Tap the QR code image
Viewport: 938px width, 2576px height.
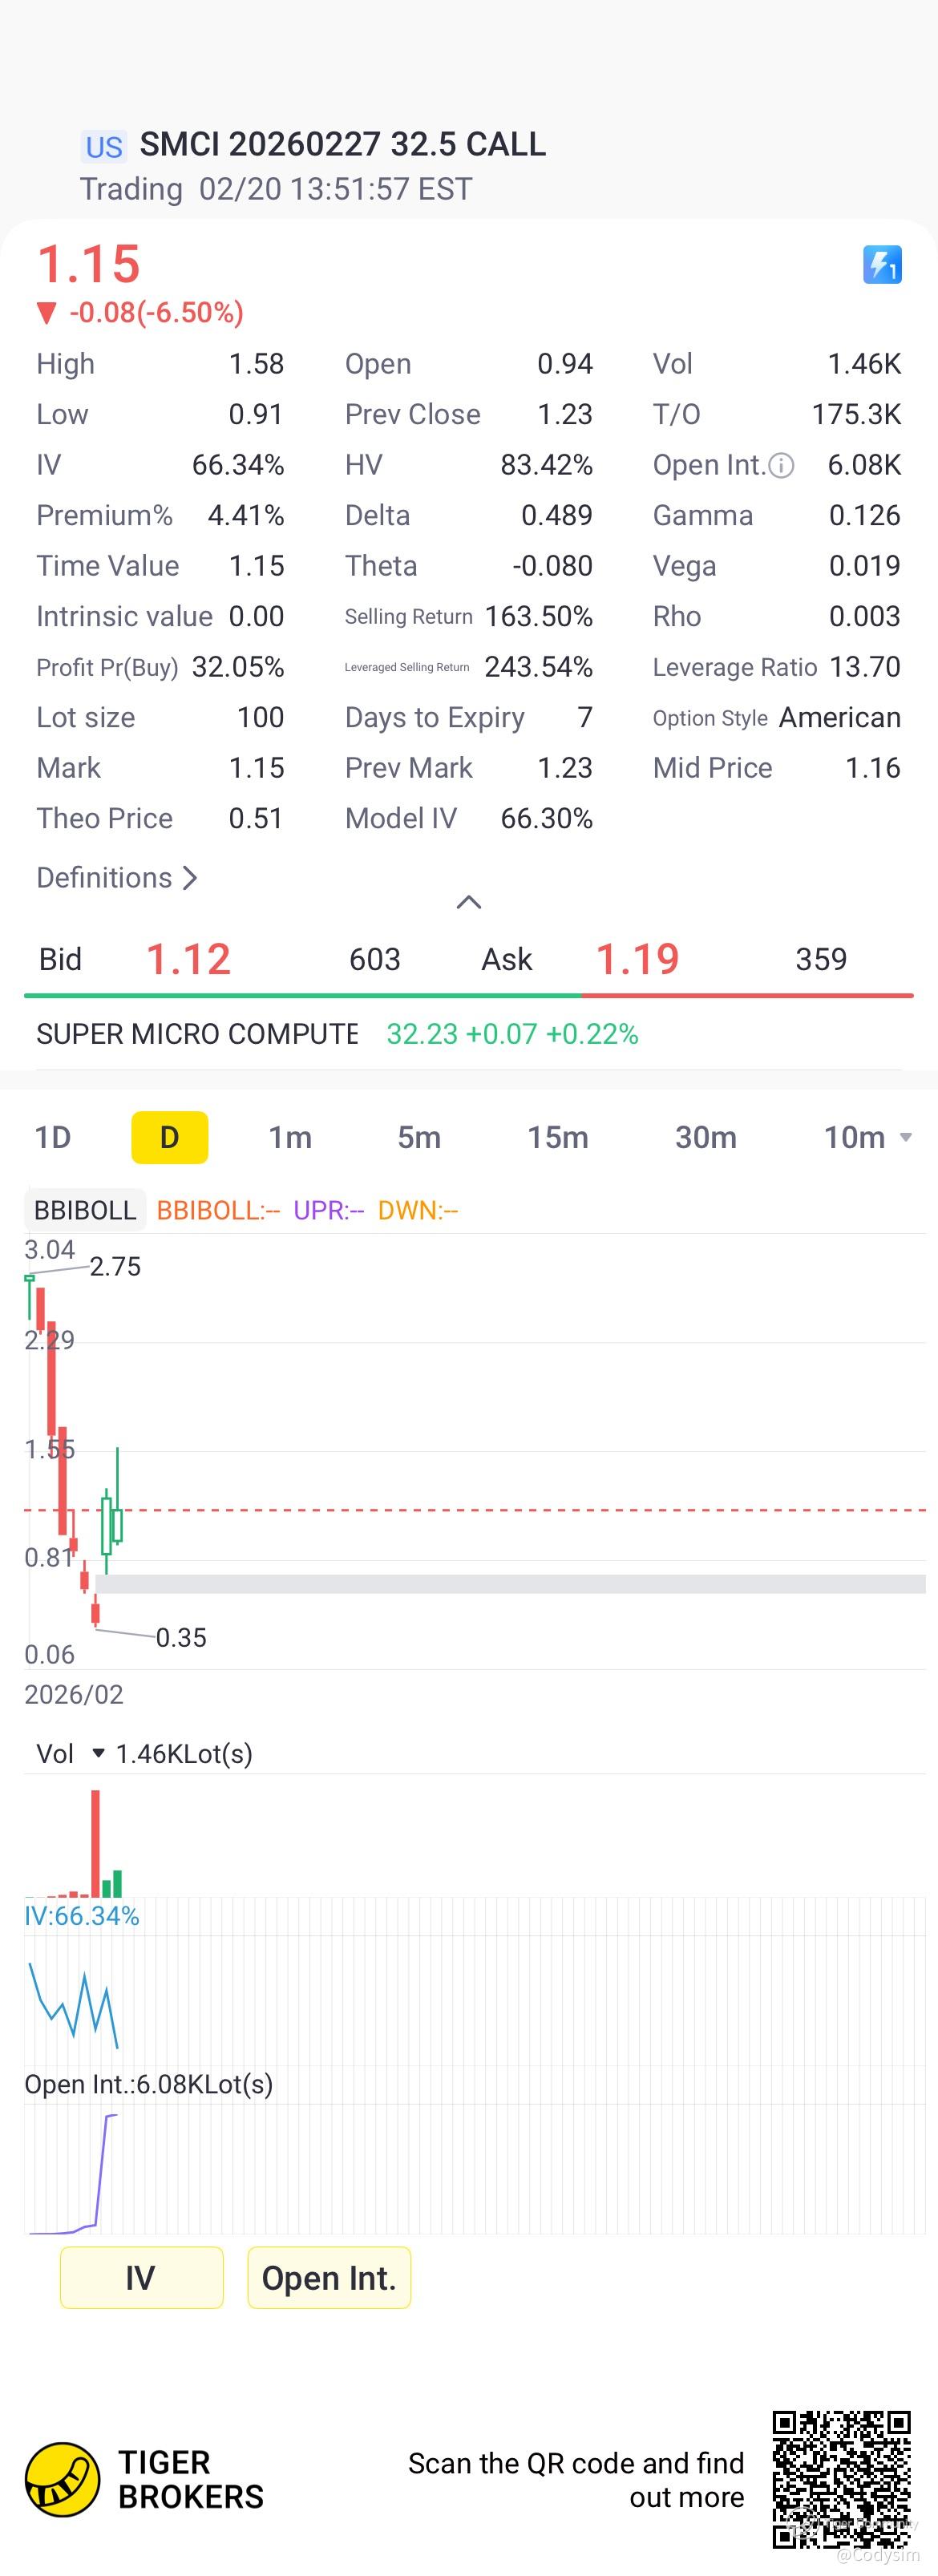841,2478
